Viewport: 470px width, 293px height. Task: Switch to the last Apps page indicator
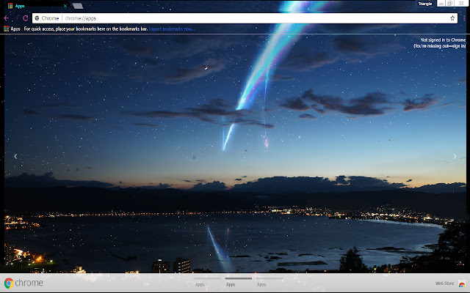pyautogui.click(x=261, y=283)
